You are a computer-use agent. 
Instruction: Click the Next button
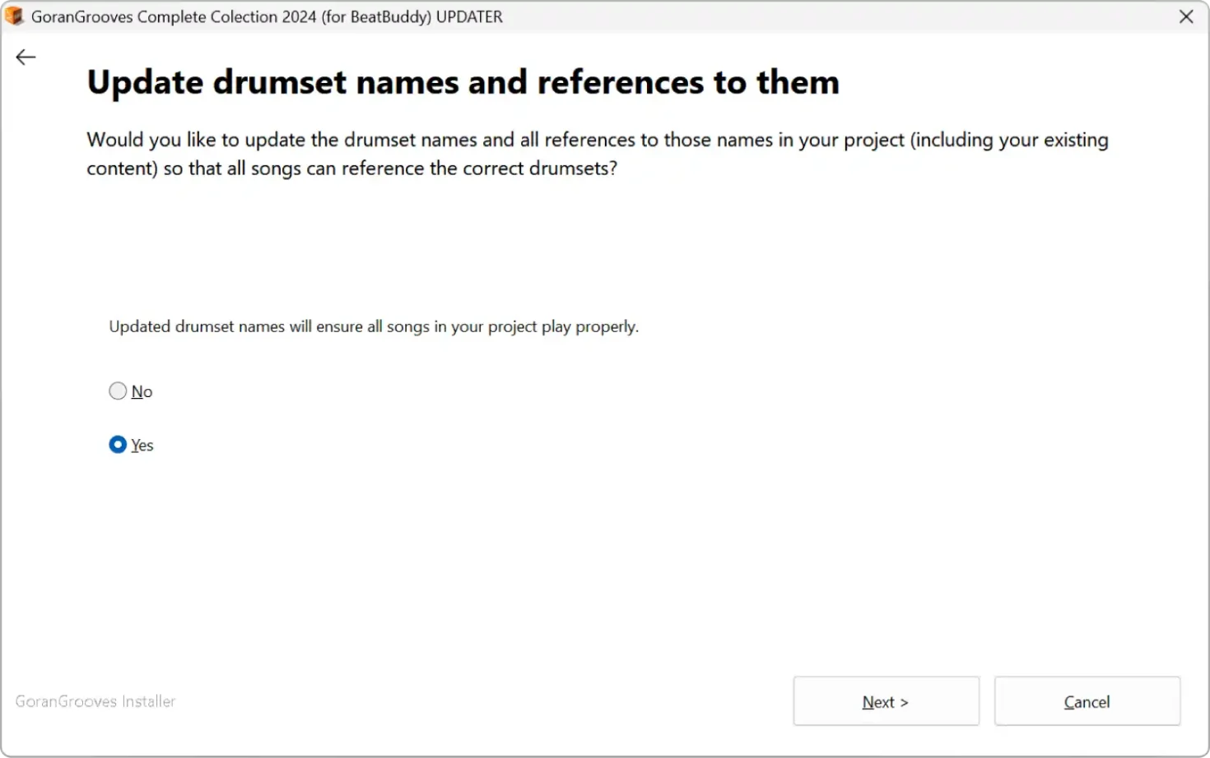pyautogui.click(x=887, y=701)
